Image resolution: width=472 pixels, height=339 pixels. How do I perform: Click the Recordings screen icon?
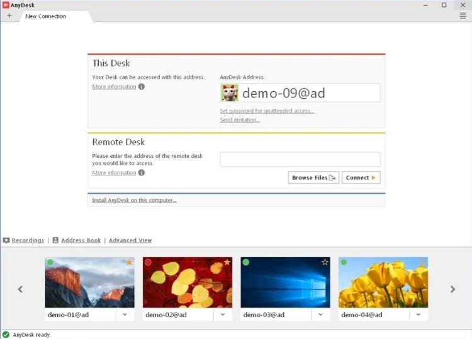pyautogui.click(x=6, y=240)
